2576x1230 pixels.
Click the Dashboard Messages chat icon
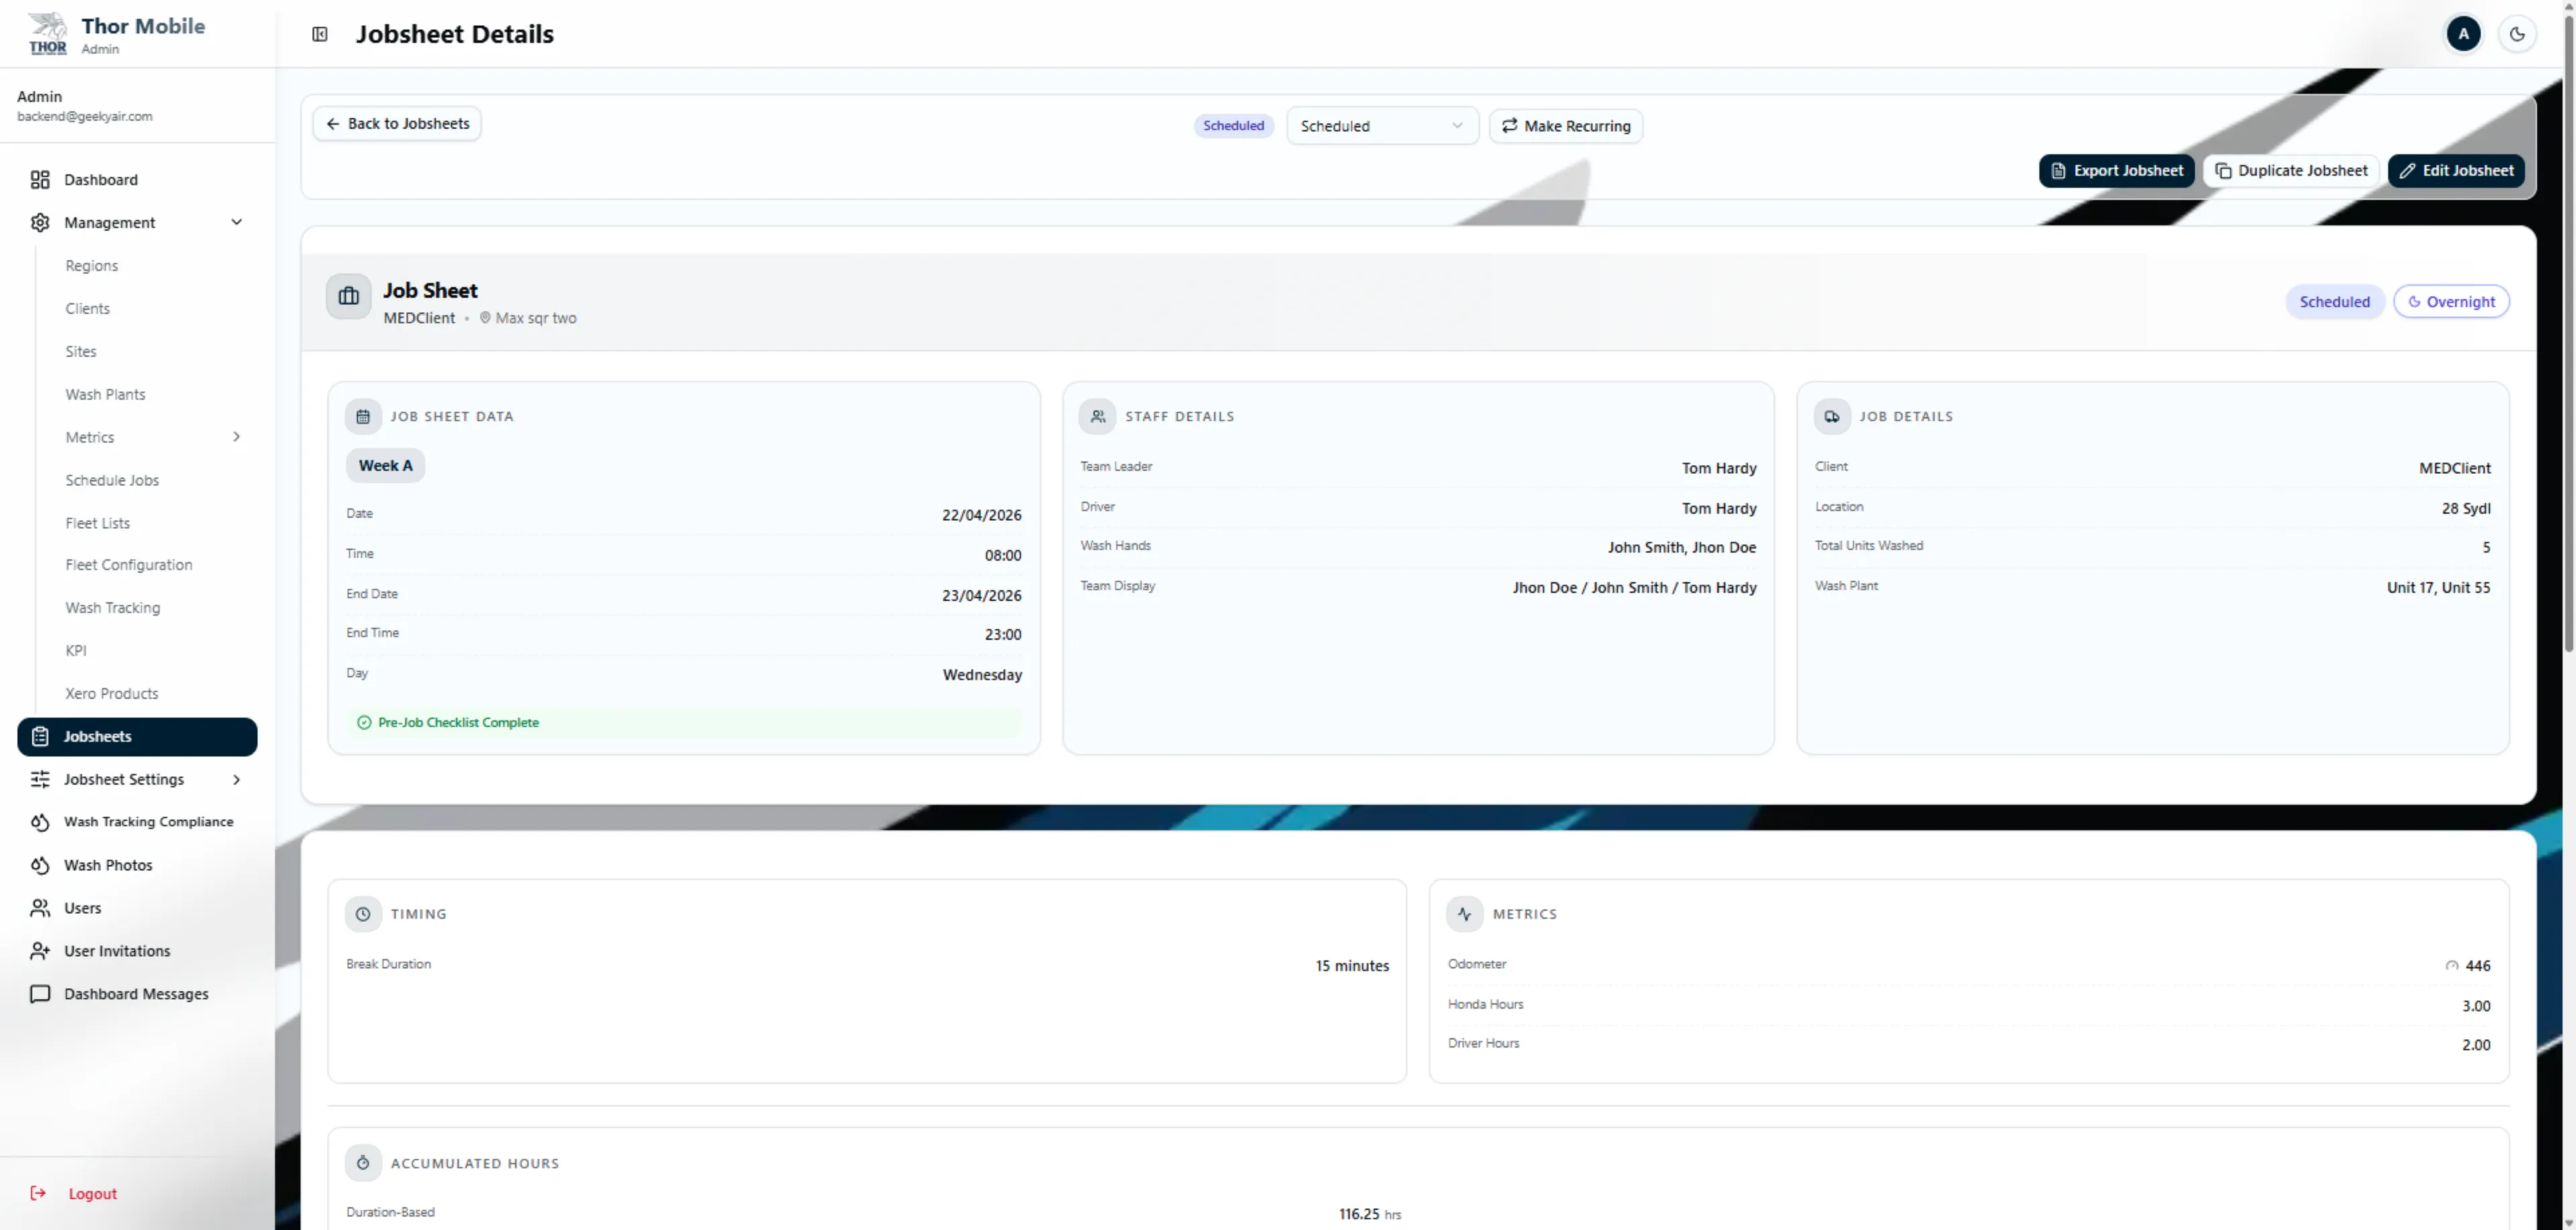coord(40,994)
